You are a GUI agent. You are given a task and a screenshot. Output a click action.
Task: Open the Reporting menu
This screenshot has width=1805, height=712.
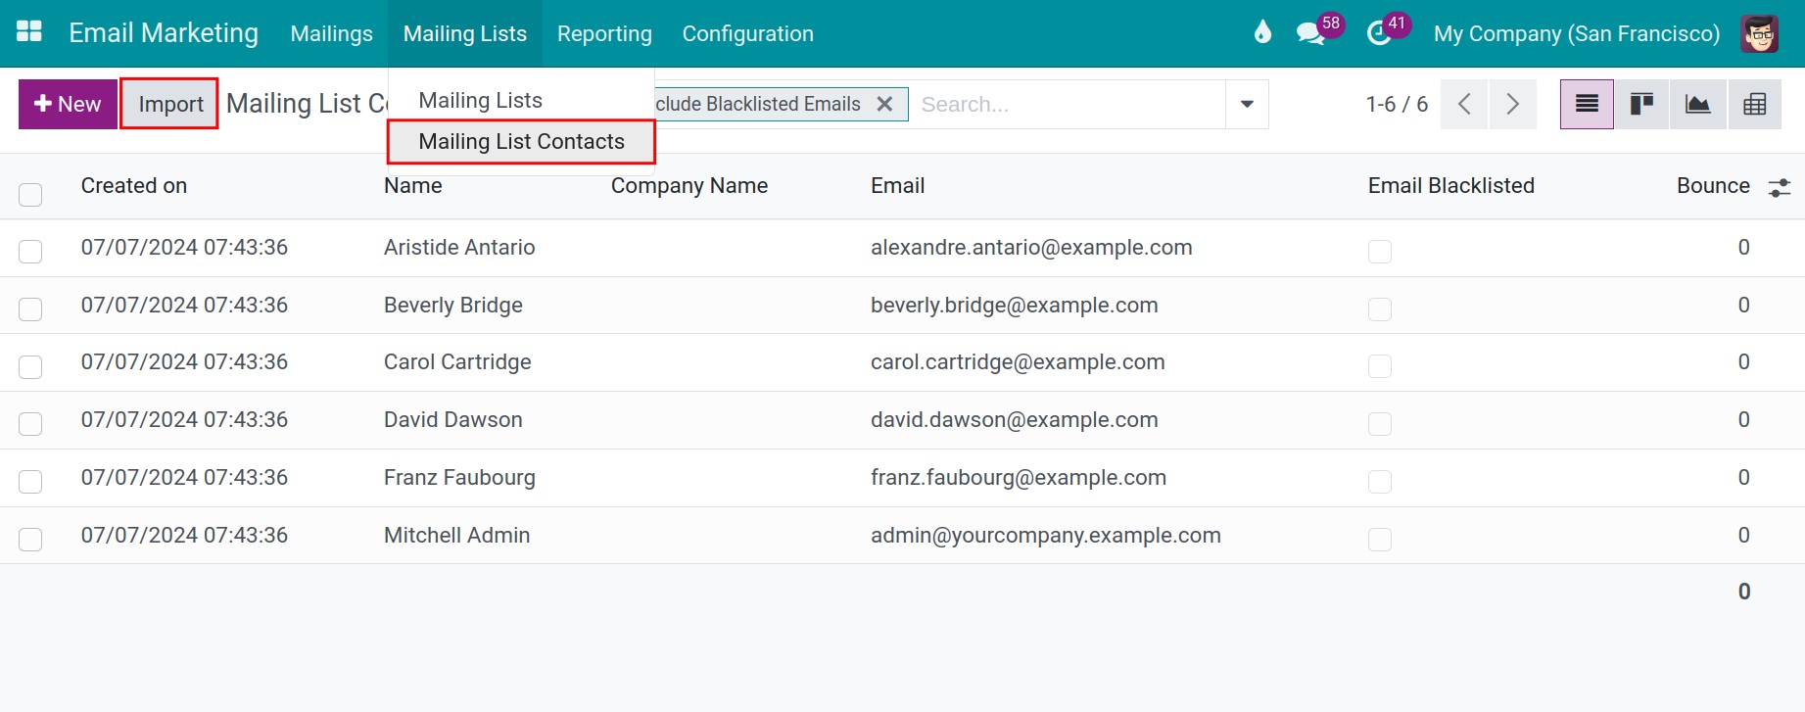pyautogui.click(x=604, y=33)
